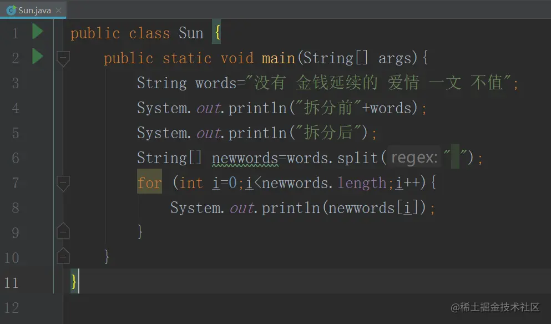Click println on line 5
The image size is (551, 324).
[257, 134]
